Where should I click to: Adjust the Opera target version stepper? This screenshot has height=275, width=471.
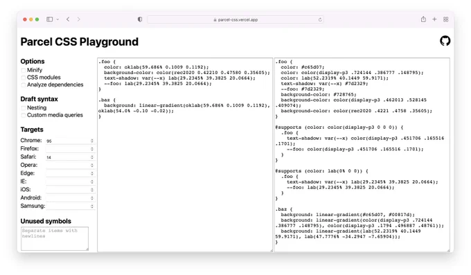tap(92, 166)
